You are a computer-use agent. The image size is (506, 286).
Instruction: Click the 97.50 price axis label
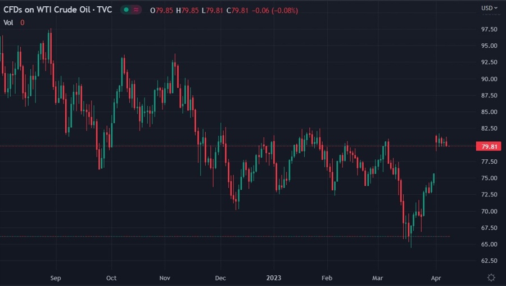pos(489,29)
